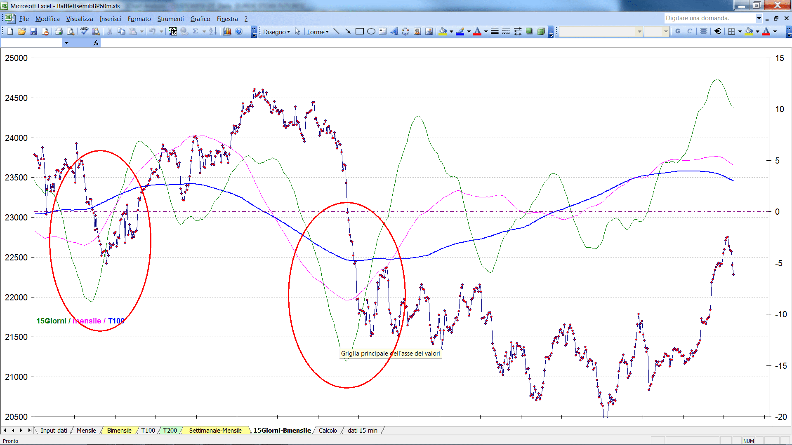Image resolution: width=792 pixels, height=445 pixels.
Task: Open the Name Box dropdown arrow
Action: click(x=66, y=43)
